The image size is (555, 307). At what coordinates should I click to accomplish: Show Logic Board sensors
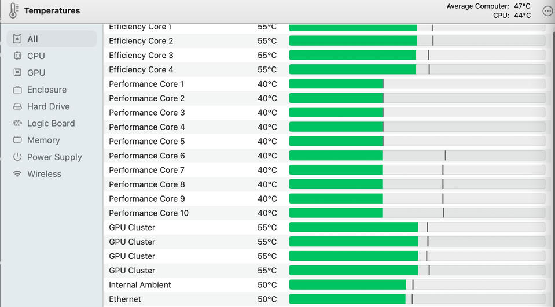coord(52,123)
